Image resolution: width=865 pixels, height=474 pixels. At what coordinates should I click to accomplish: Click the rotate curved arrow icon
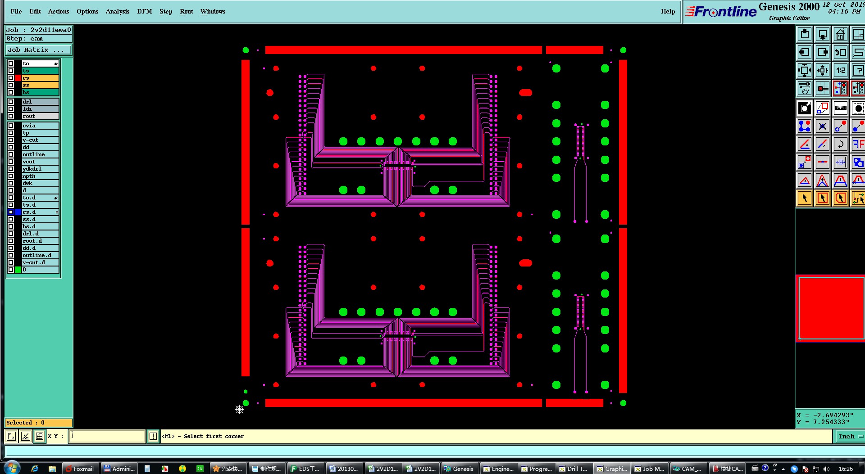click(841, 144)
